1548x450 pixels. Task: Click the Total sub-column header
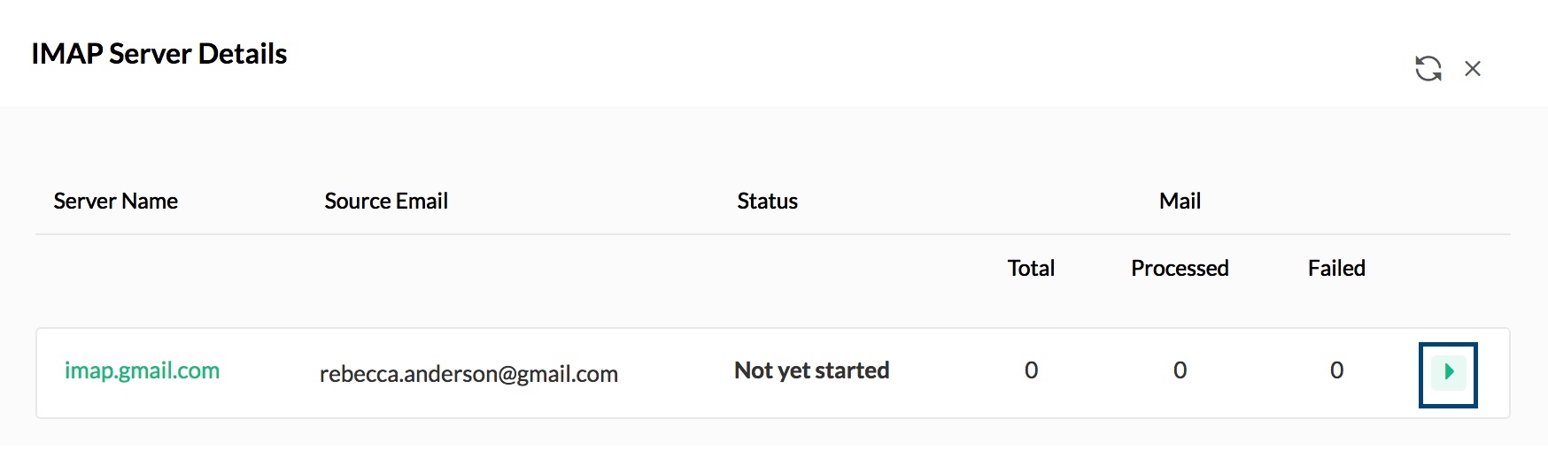pos(1031,269)
